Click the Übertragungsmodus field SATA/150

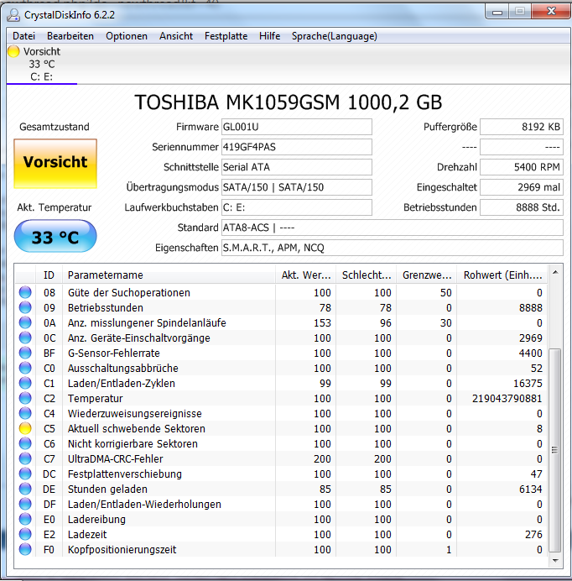297,187
